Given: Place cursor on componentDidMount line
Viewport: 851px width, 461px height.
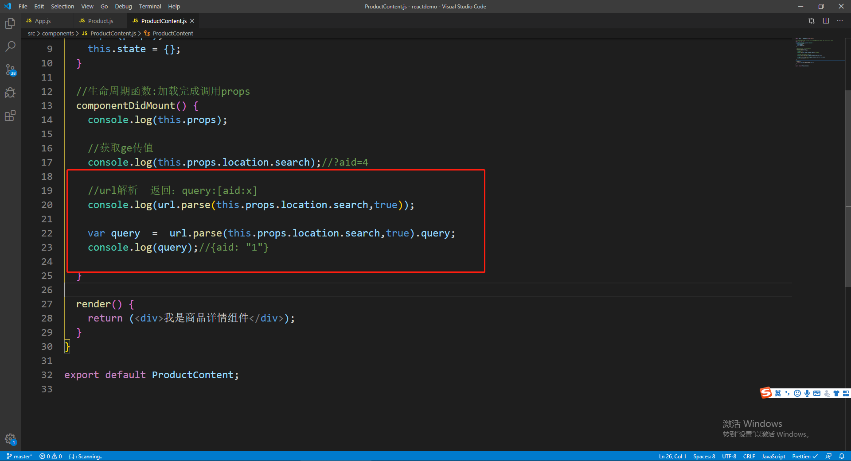Looking at the screenshot, I should point(137,106).
